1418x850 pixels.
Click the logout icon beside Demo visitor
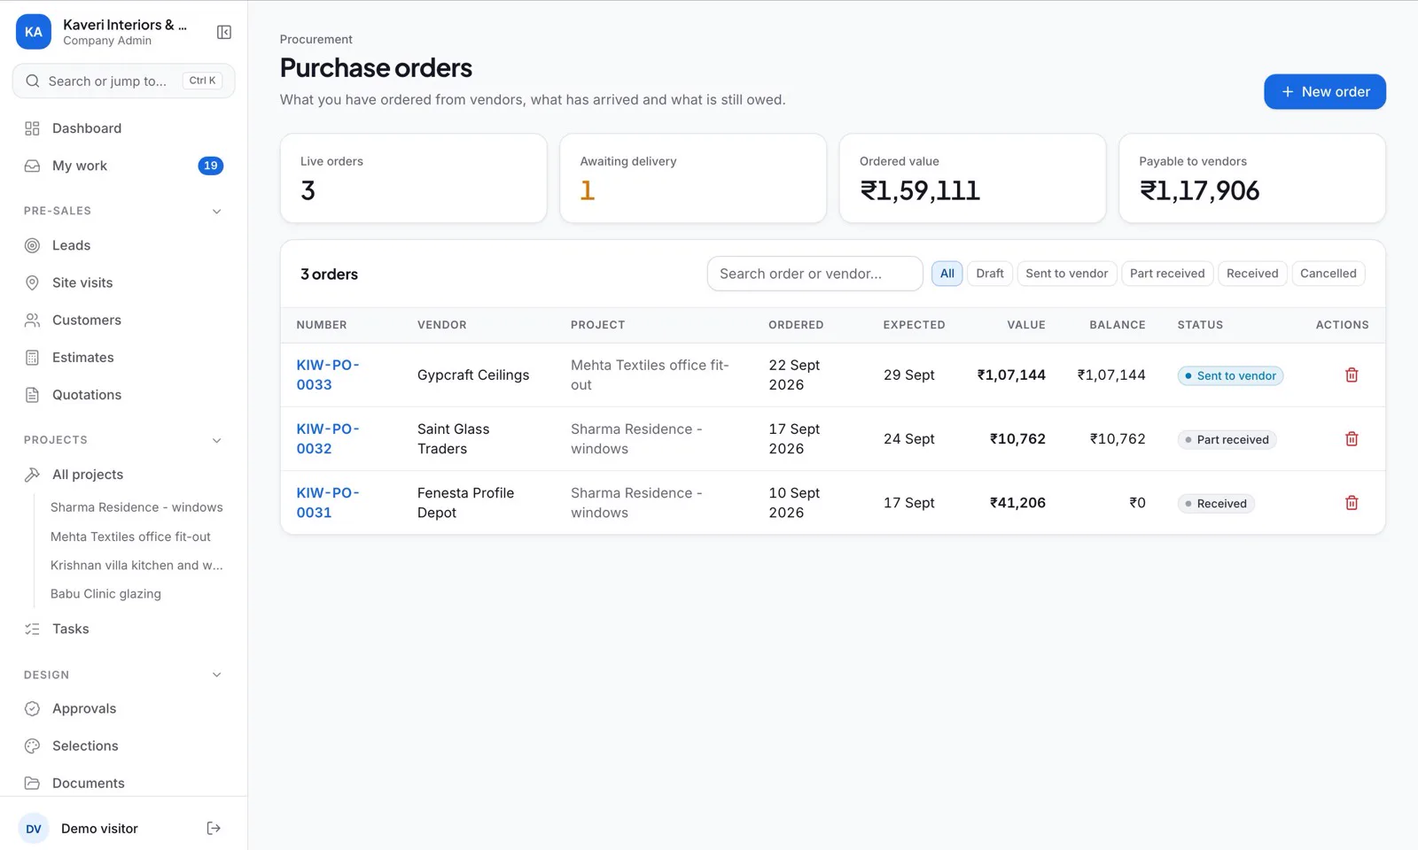(214, 828)
